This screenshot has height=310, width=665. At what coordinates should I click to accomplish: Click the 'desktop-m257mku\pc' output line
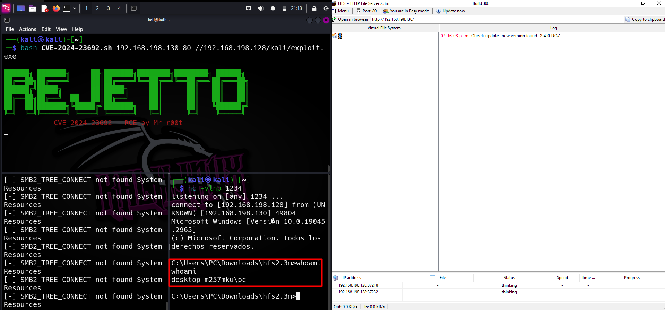[x=208, y=280]
